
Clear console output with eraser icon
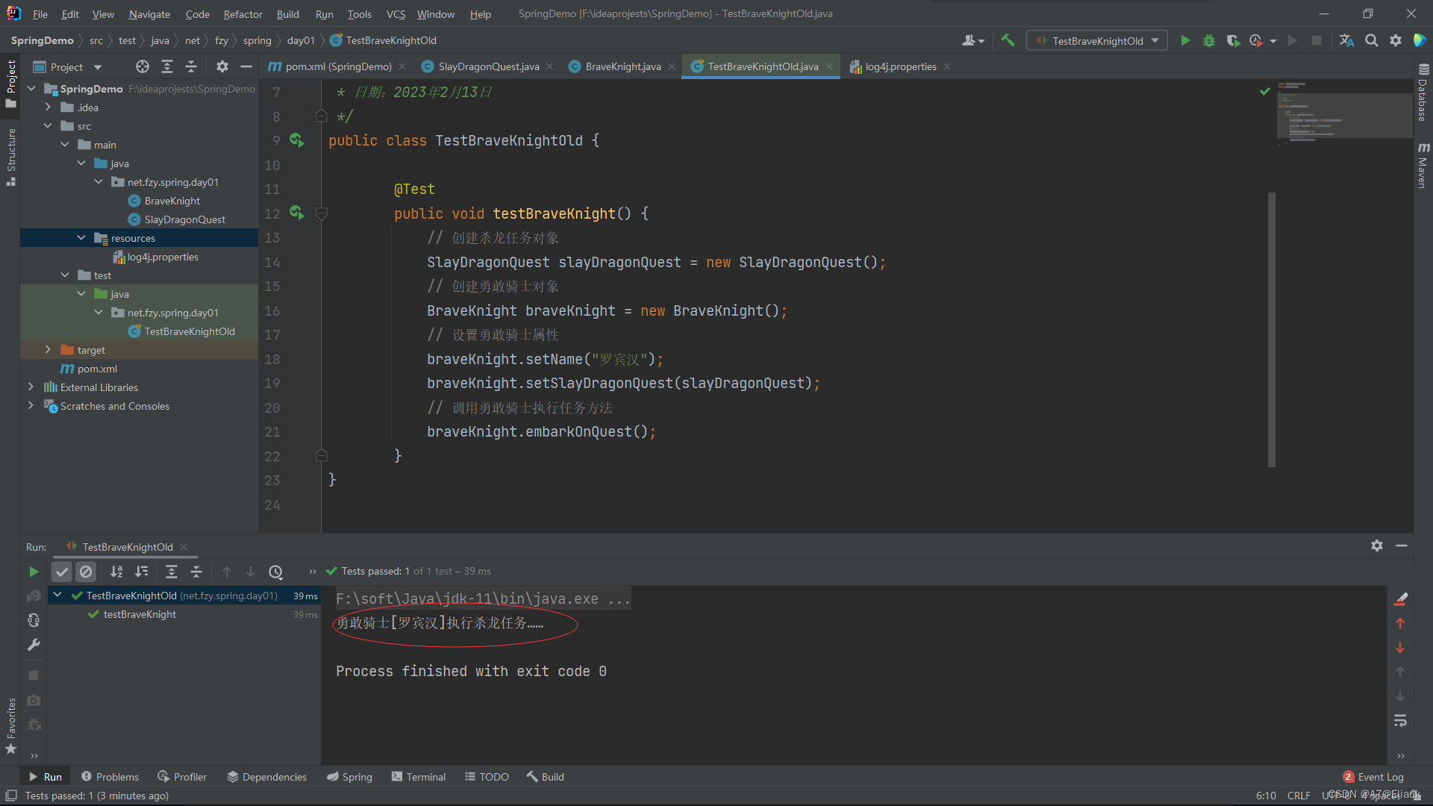pyautogui.click(x=1400, y=599)
